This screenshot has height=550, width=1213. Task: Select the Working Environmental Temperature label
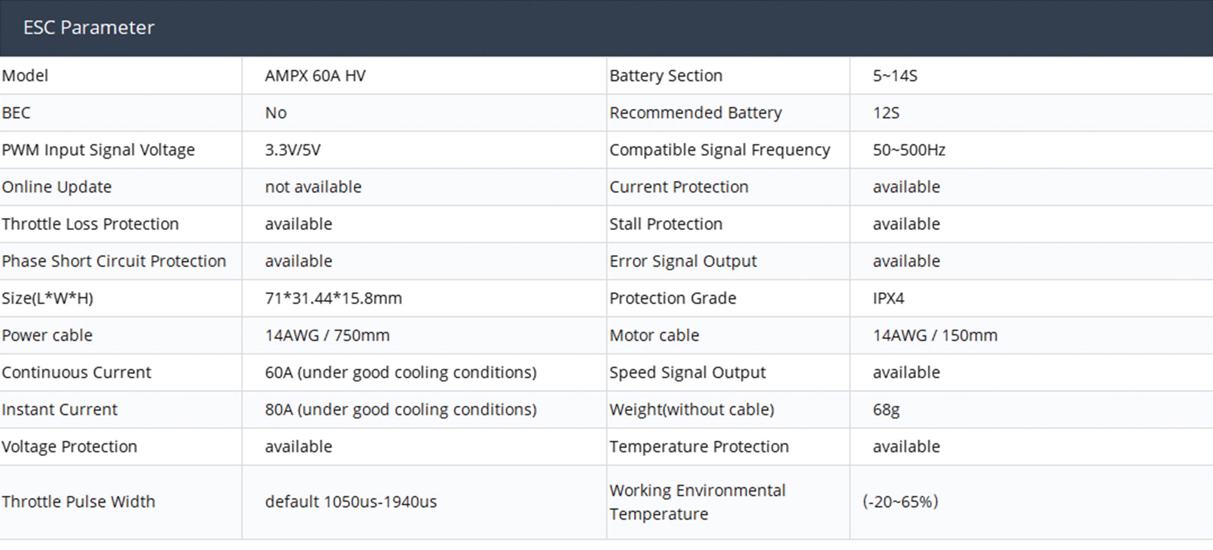pos(697,502)
